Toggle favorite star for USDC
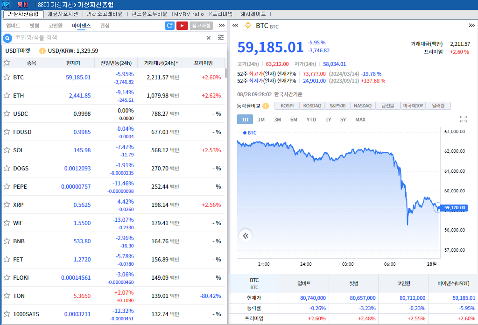This screenshot has width=478, height=325. [7, 114]
